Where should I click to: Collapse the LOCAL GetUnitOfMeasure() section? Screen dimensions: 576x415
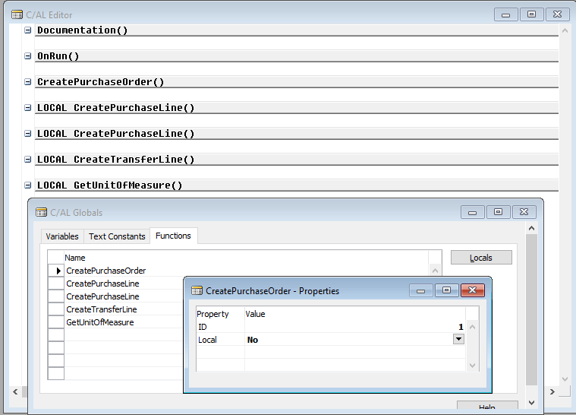click(28, 185)
